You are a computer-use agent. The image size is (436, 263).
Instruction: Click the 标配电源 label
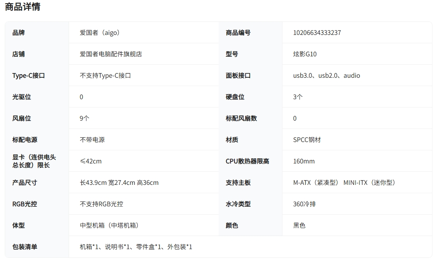[25, 140]
